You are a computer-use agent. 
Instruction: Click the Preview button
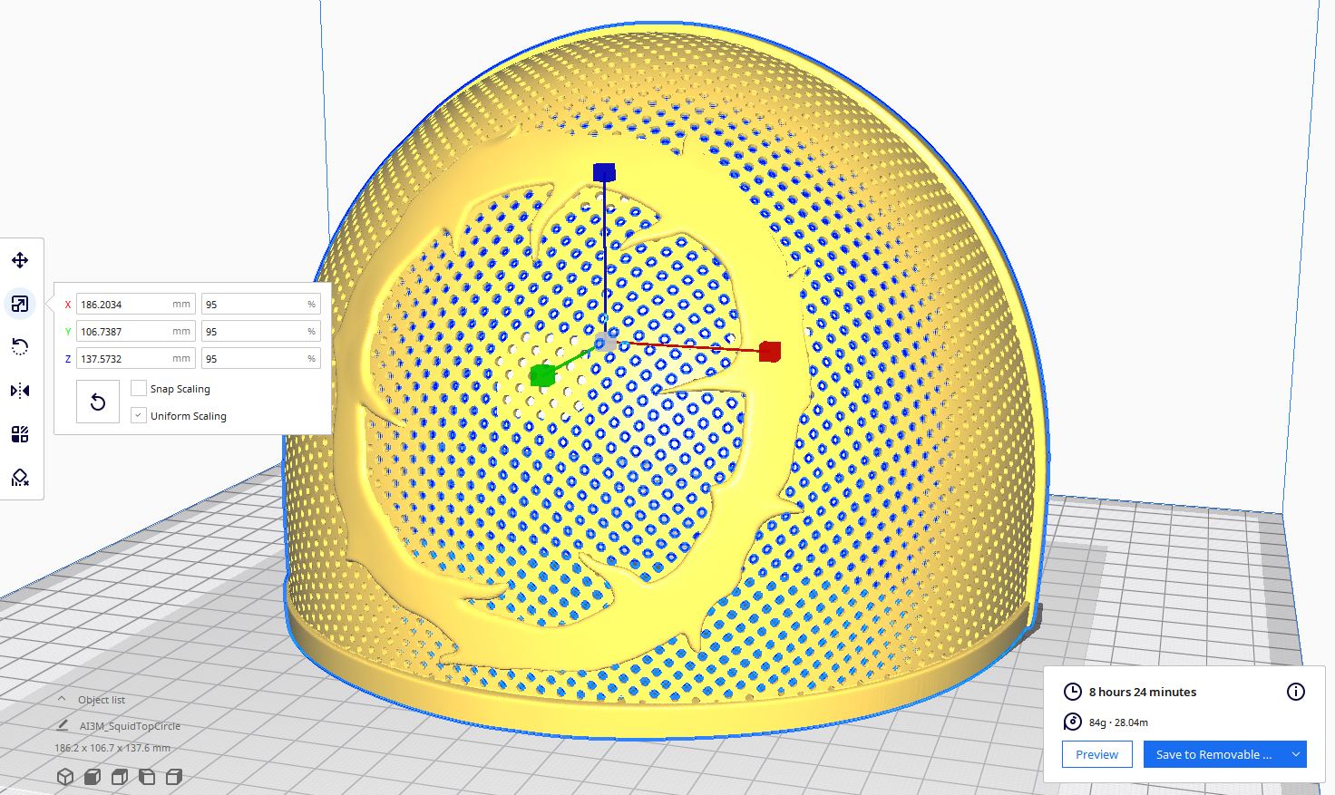pos(1096,754)
